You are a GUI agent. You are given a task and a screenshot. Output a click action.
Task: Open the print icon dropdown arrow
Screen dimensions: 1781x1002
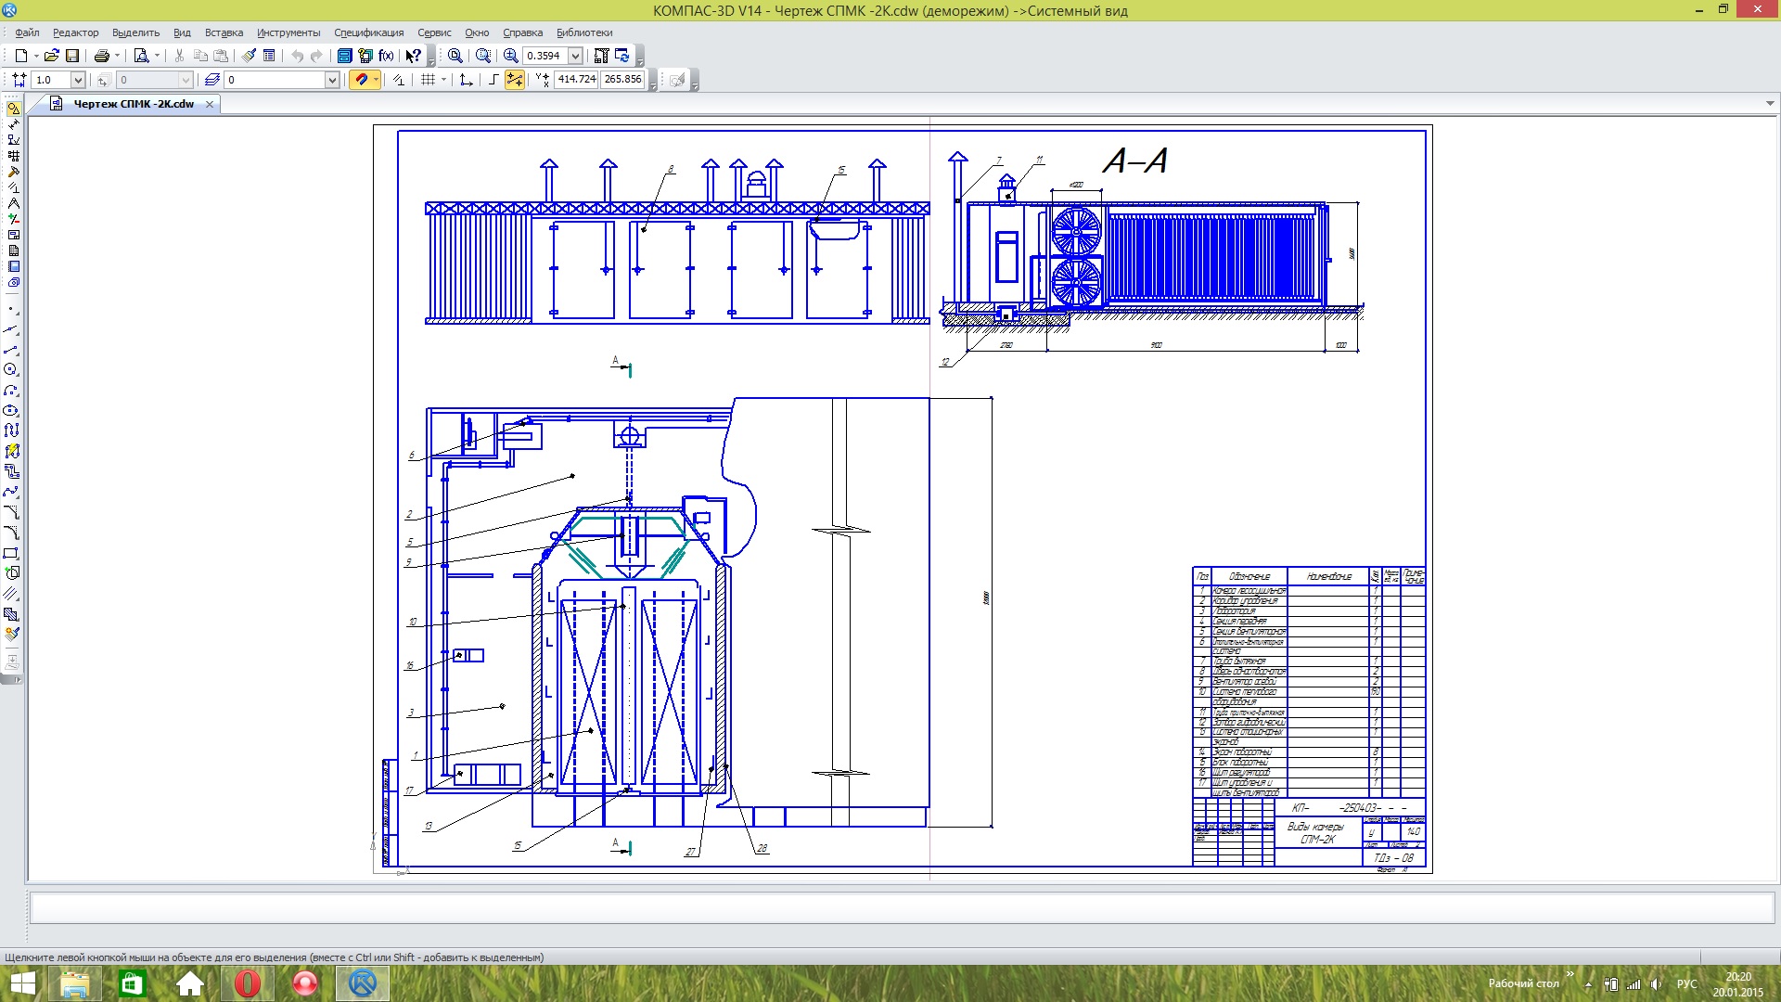(117, 56)
